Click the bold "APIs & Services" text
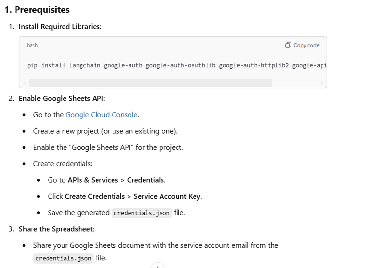Viewport: 388px width, 268px height. 93,180
